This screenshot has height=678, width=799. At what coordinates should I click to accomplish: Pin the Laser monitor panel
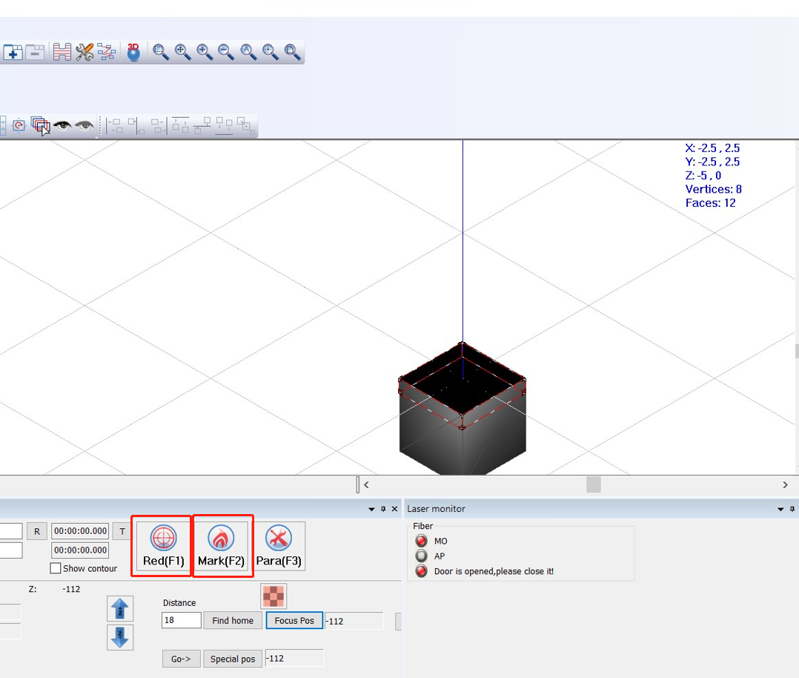(792, 509)
